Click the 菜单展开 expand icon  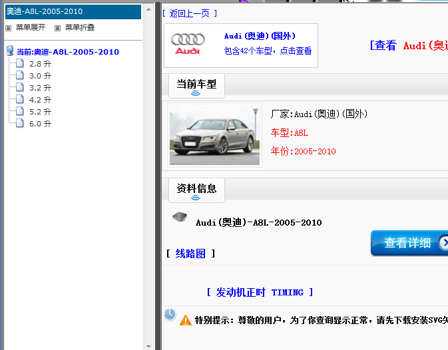click(x=9, y=28)
